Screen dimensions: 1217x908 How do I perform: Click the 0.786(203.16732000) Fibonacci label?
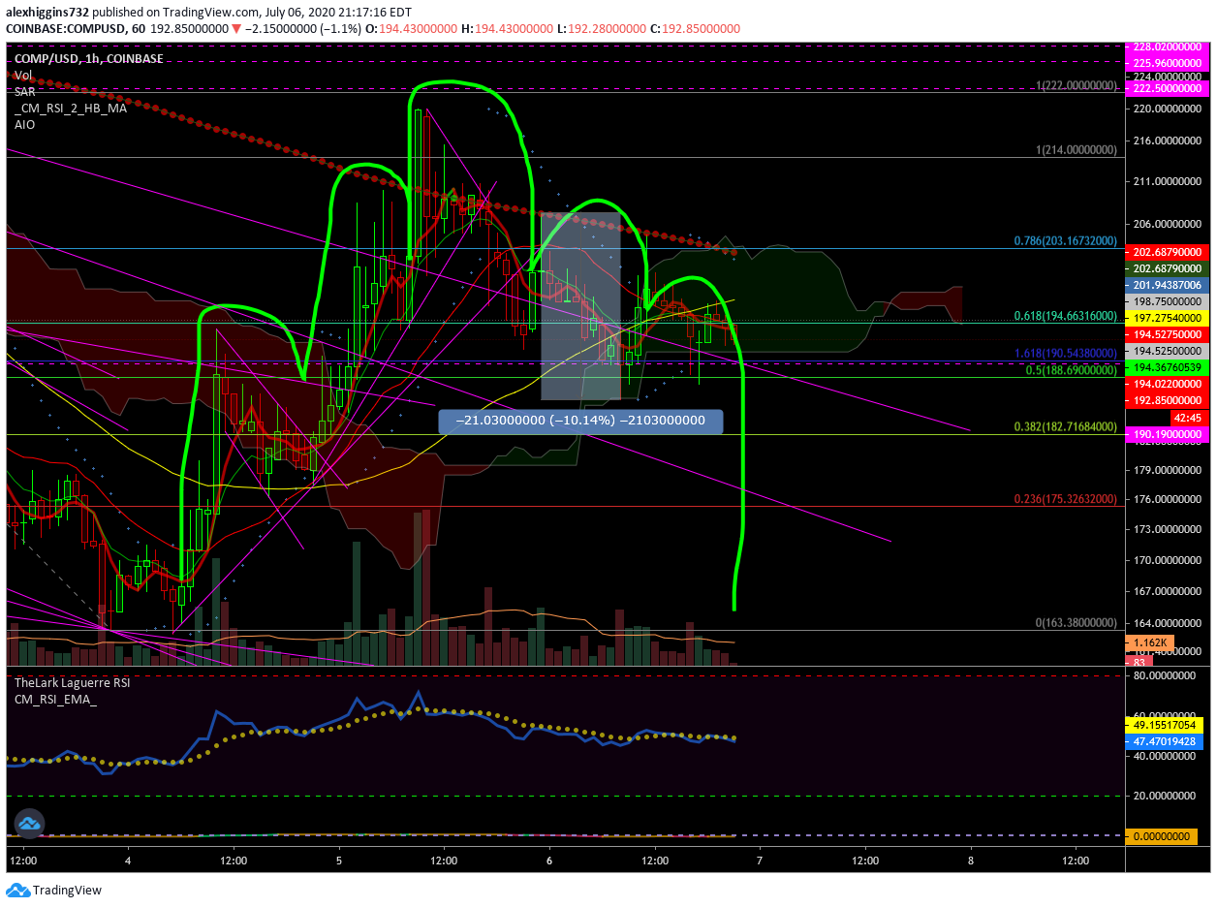point(1064,240)
